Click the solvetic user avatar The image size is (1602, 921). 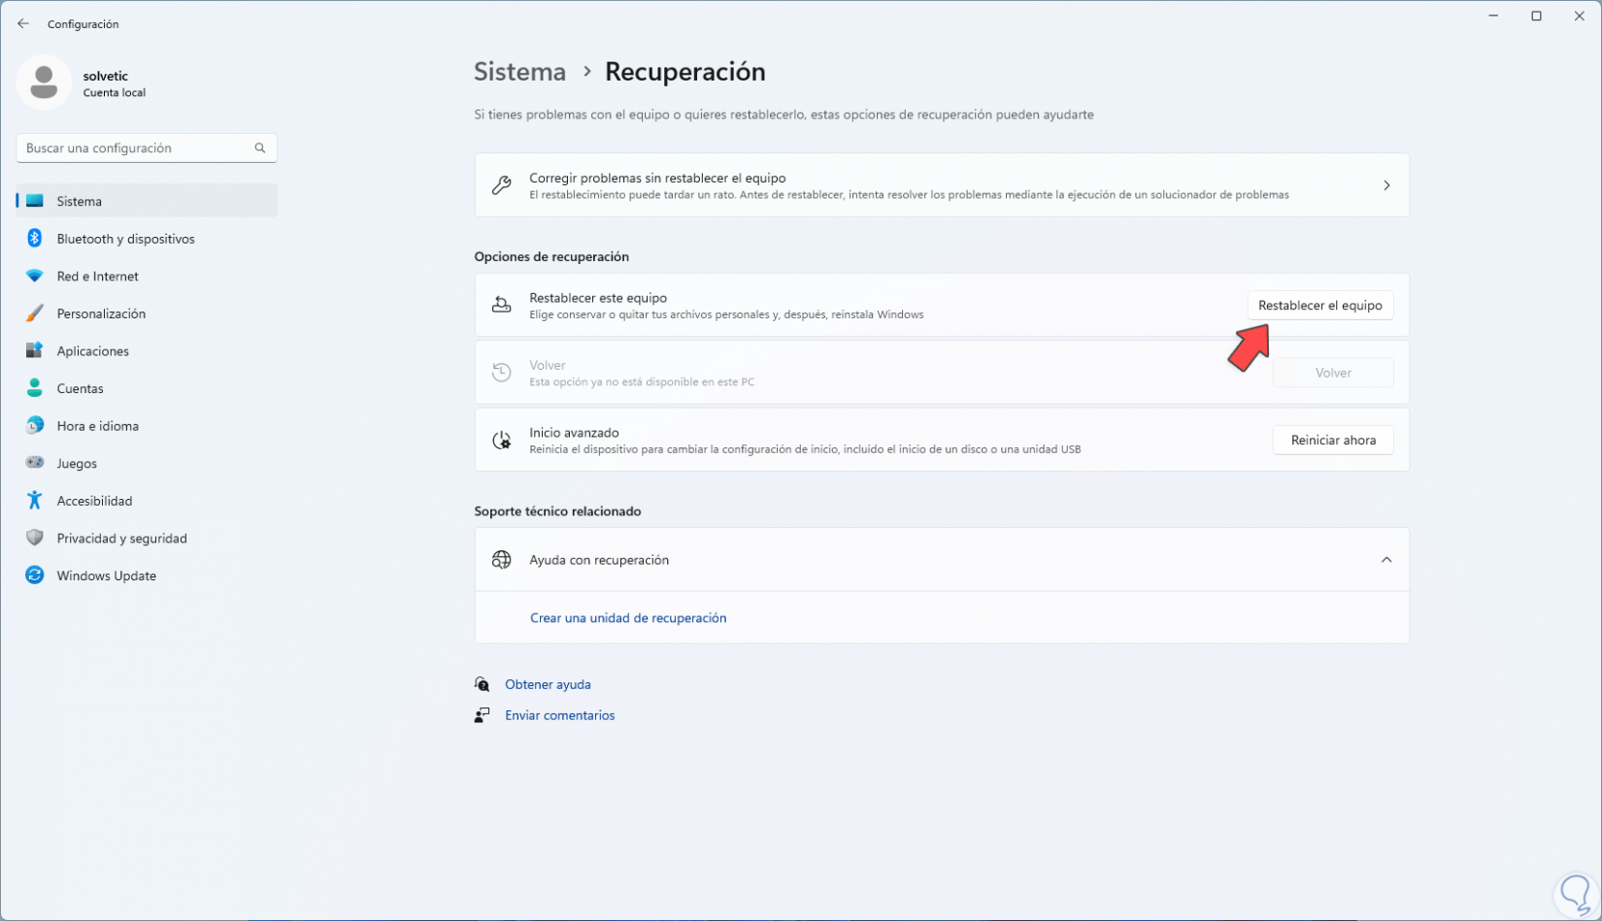44,82
